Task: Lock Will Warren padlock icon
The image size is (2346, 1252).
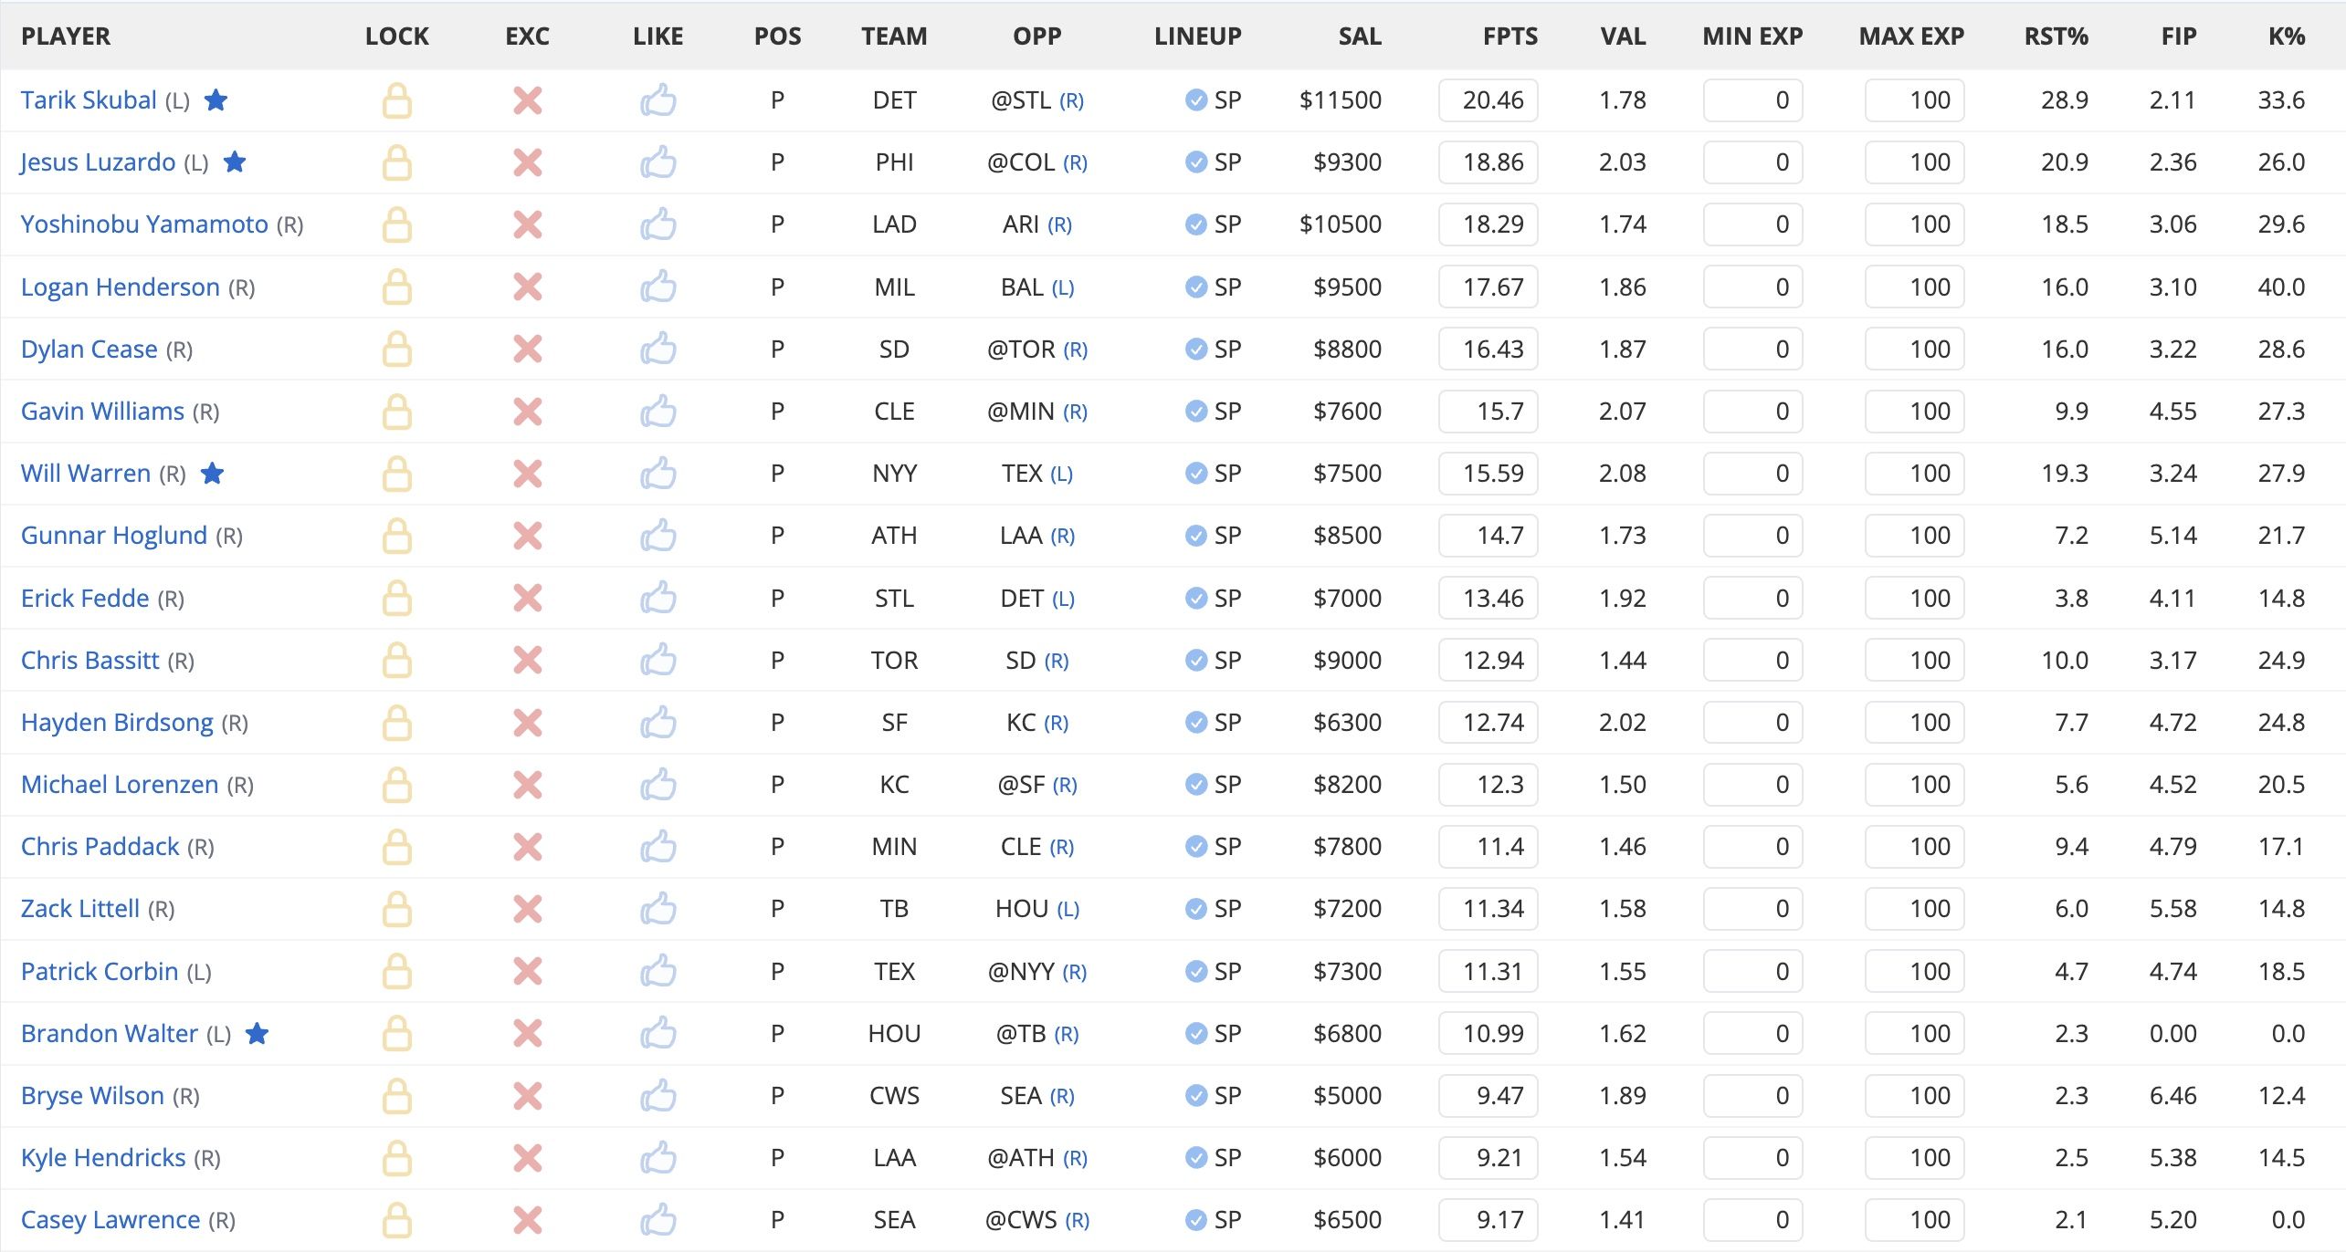Action: coord(396,474)
